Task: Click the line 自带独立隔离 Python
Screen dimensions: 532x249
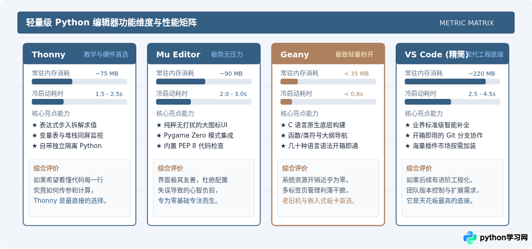Action: 66,145
